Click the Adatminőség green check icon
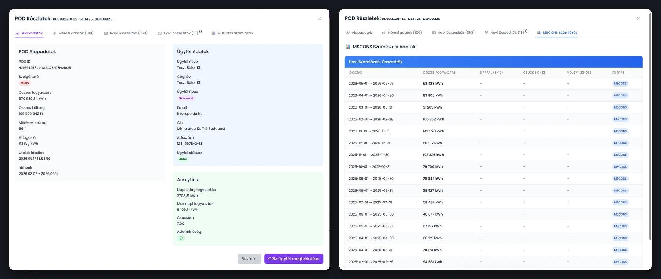Image resolution: width=661 pixels, height=279 pixels. (181, 238)
